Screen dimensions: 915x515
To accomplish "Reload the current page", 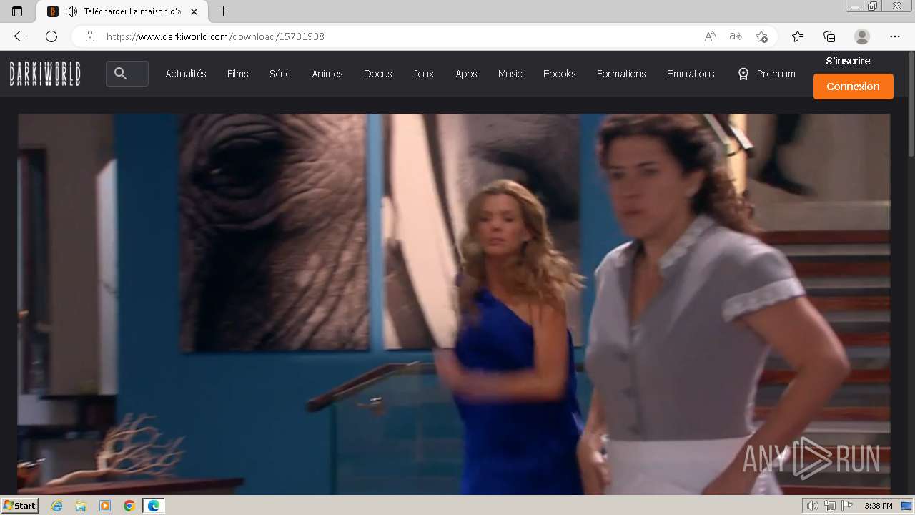I will point(51,36).
